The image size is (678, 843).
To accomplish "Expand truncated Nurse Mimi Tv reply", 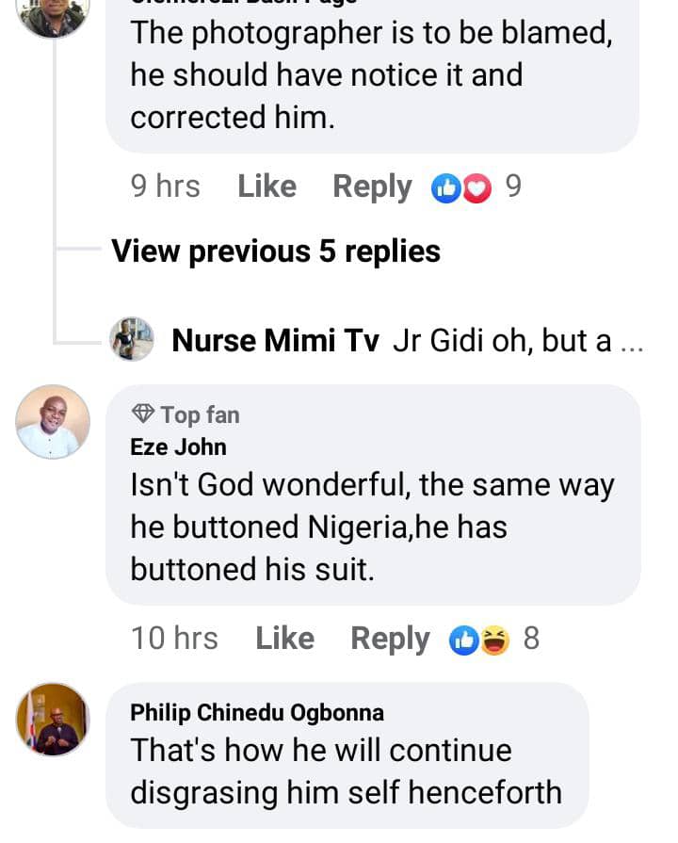I will click(x=626, y=341).
